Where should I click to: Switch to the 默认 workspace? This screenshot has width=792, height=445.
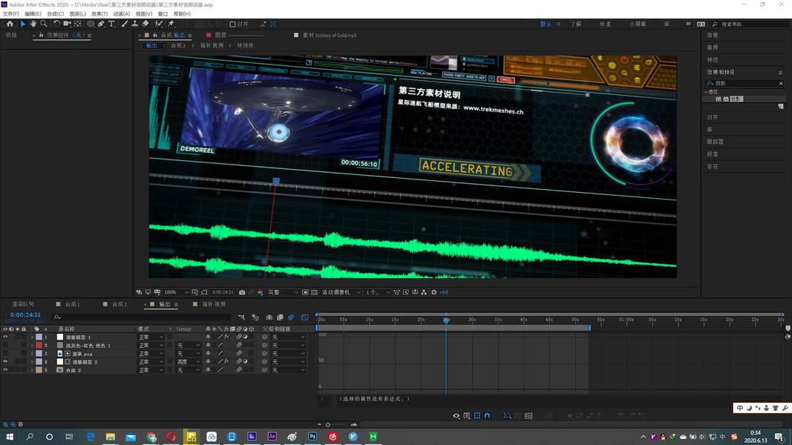[x=546, y=24]
